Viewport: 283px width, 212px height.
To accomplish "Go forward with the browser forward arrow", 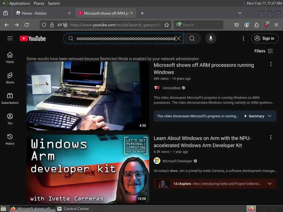I will pos(17,25).
